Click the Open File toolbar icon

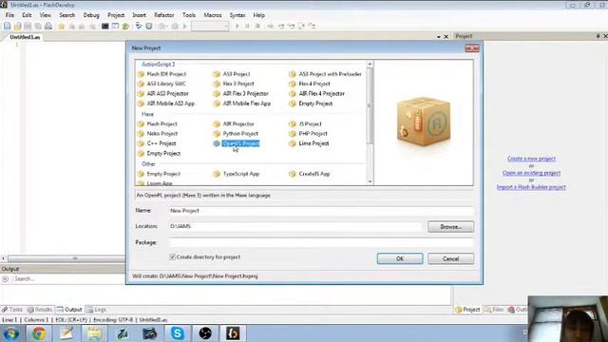[x=17, y=26]
